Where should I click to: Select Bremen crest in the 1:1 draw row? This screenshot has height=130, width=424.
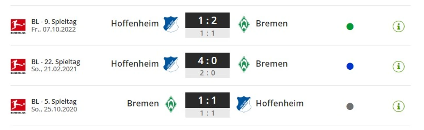[171, 104]
